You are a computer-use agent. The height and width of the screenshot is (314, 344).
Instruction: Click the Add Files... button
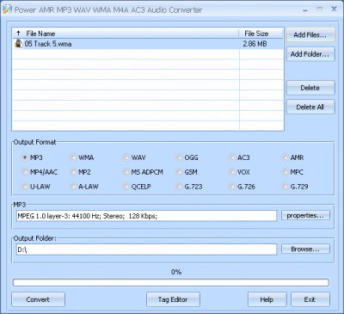coord(310,35)
